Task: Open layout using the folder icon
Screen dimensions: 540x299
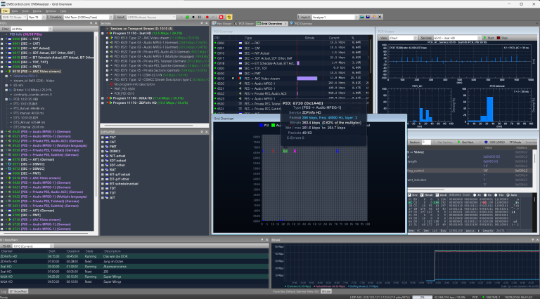Action: 362,17
